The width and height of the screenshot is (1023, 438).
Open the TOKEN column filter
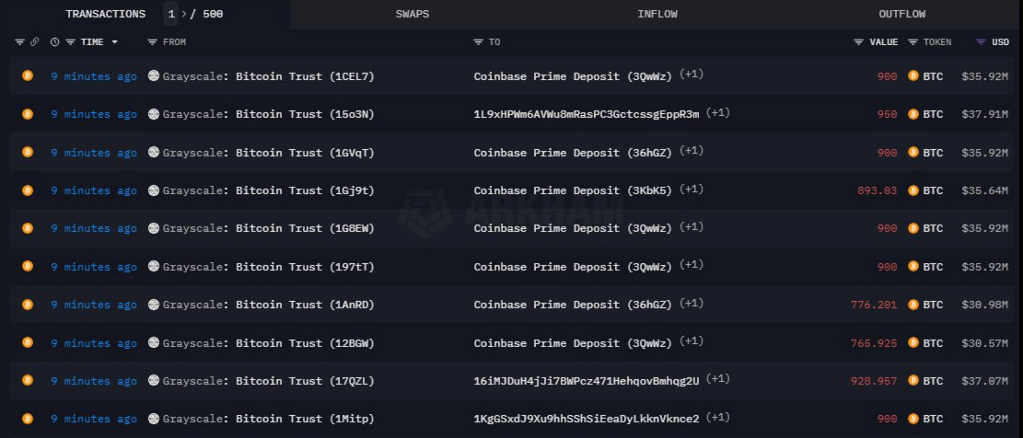pyautogui.click(x=913, y=41)
